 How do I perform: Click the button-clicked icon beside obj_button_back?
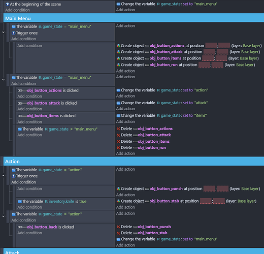click(20, 227)
